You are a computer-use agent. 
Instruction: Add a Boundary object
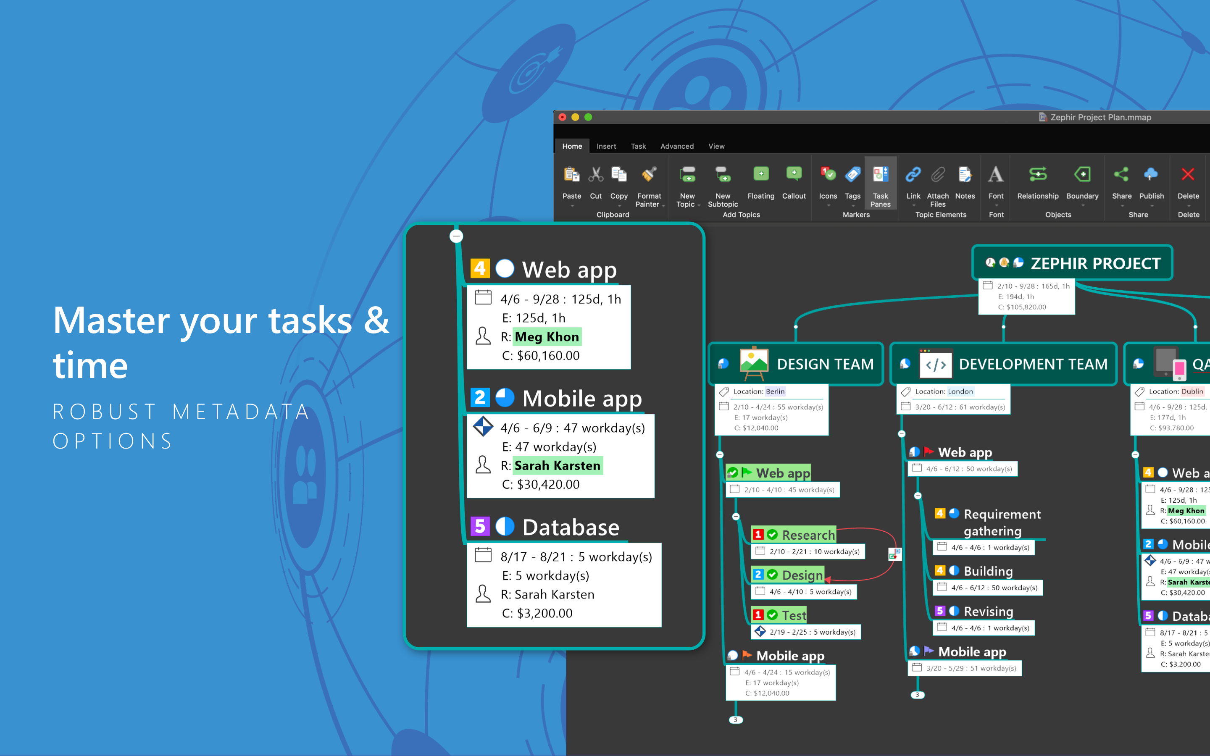tap(1083, 174)
